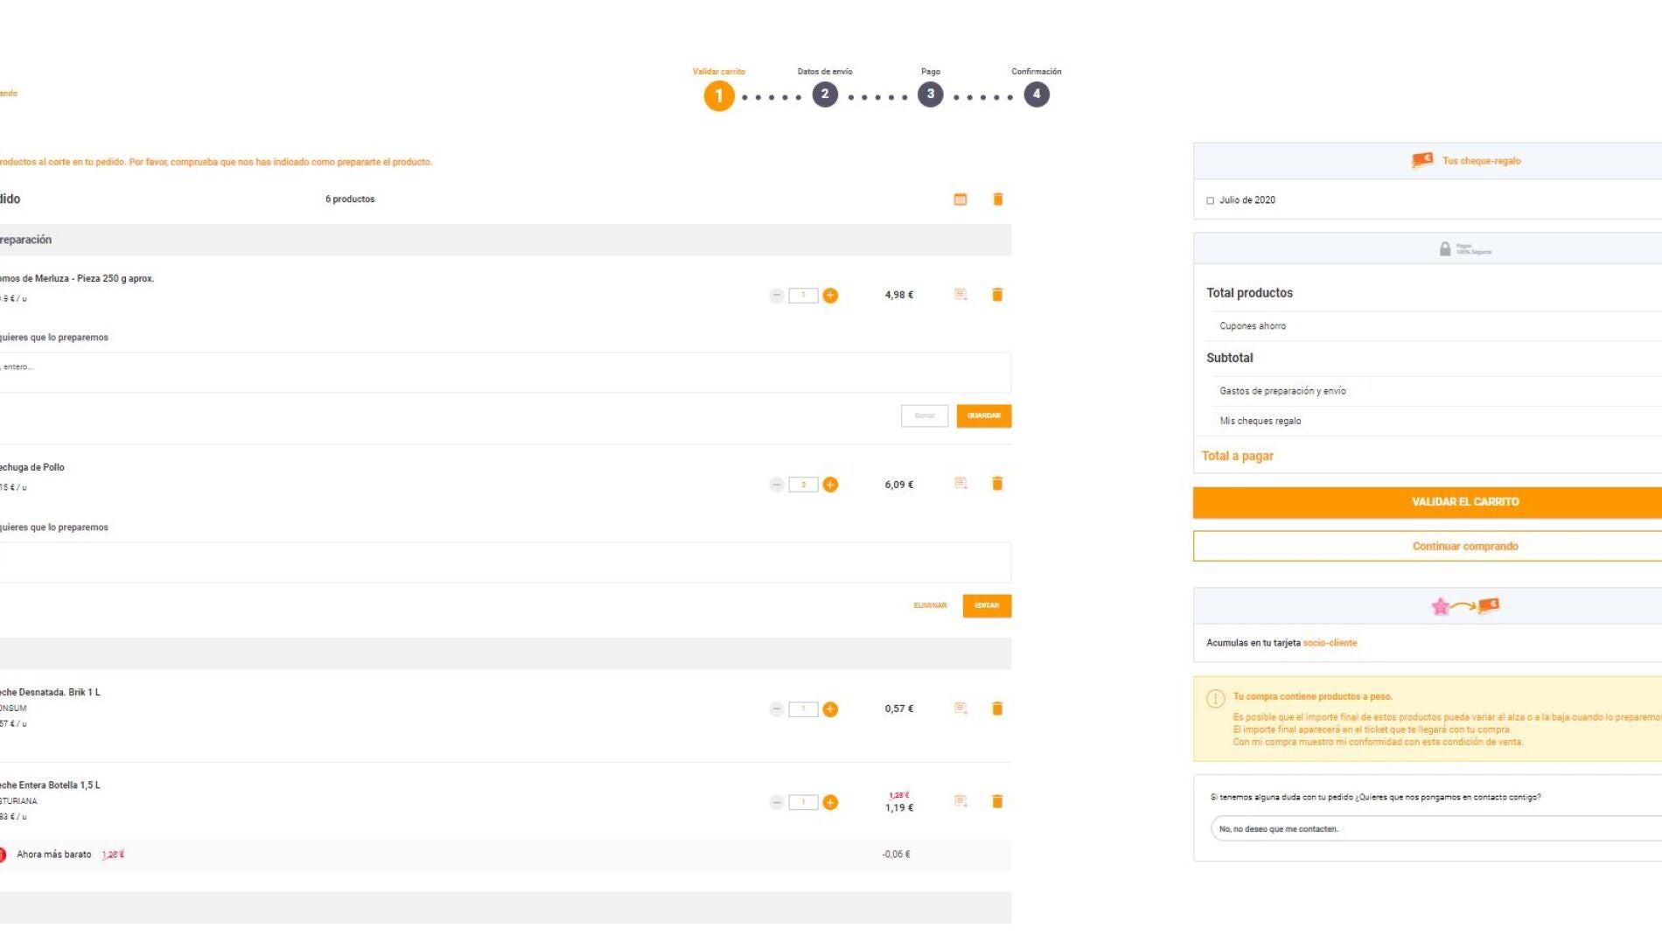The image size is (1662, 935).
Task: Go to step 2 Datos de envío
Action: pyautogui.click(x=824, y=94)
